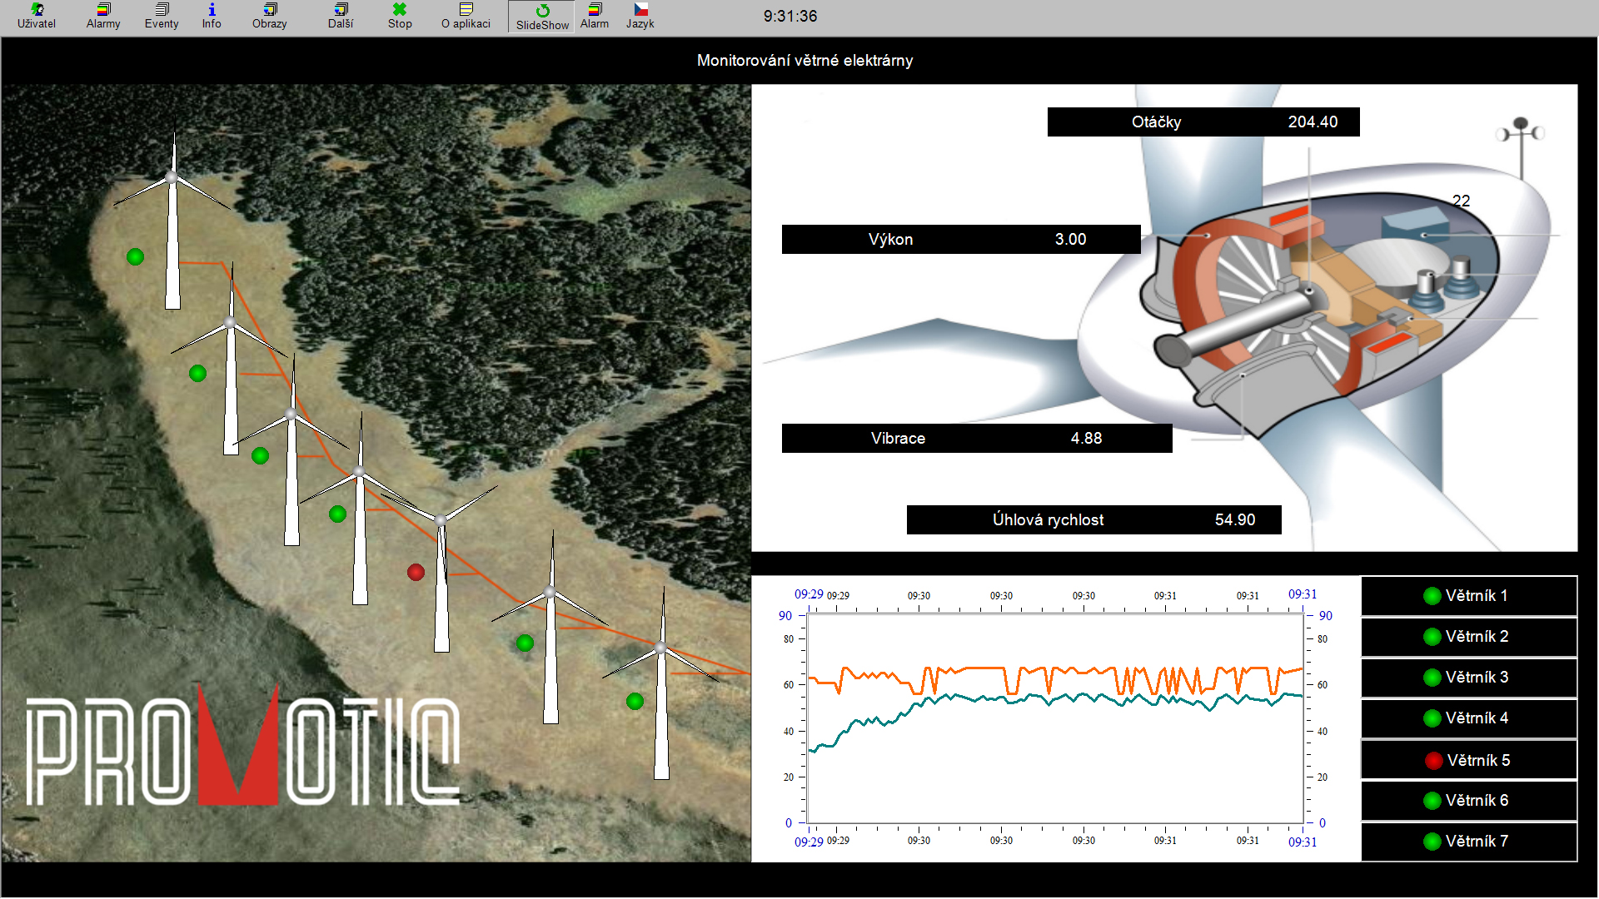Click blue 09:29 start time above chart
The width and height of the screenshot is (1599, 899).
808,594
